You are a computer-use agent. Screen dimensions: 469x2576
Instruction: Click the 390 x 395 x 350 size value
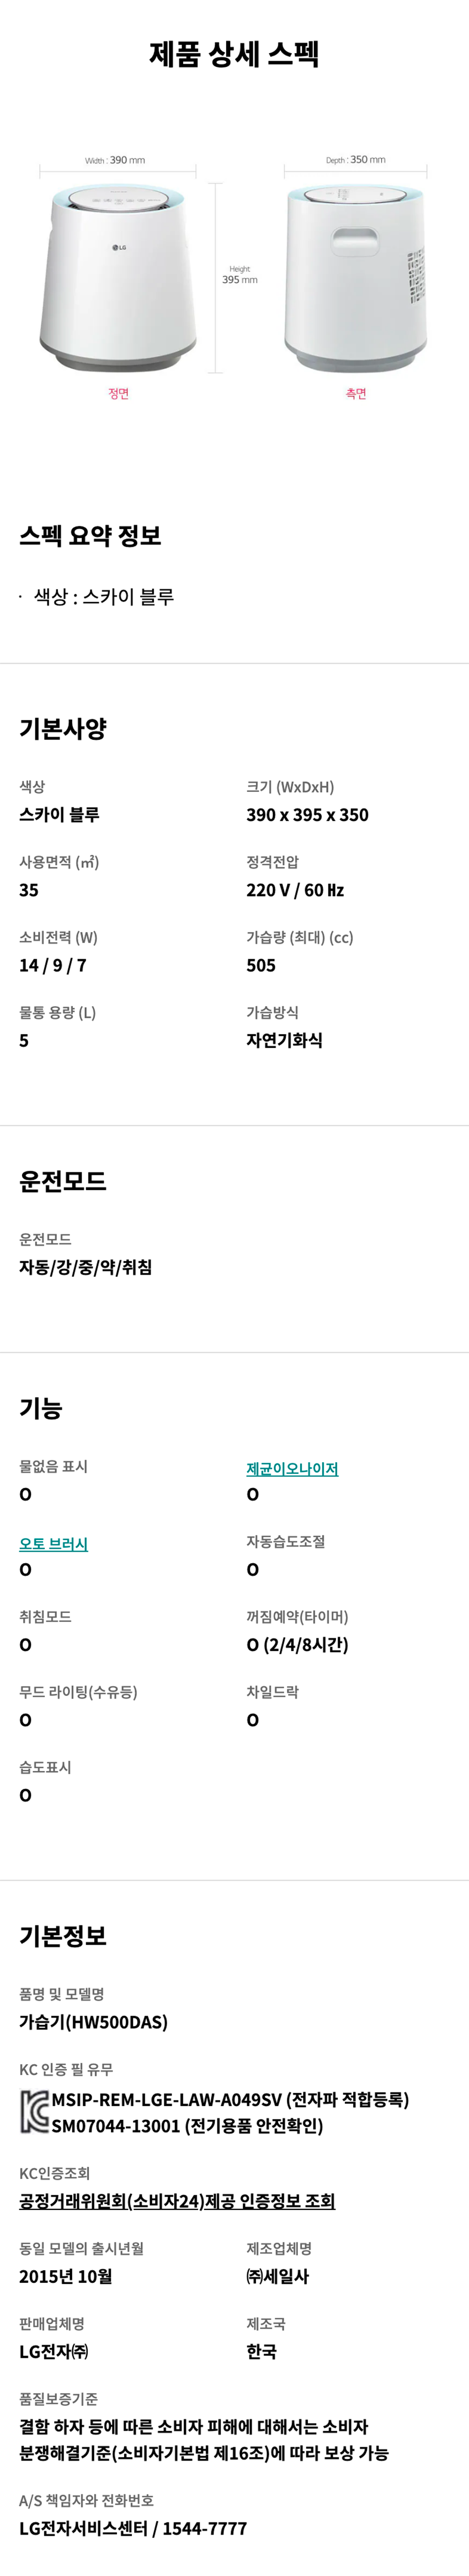(307, 814)
